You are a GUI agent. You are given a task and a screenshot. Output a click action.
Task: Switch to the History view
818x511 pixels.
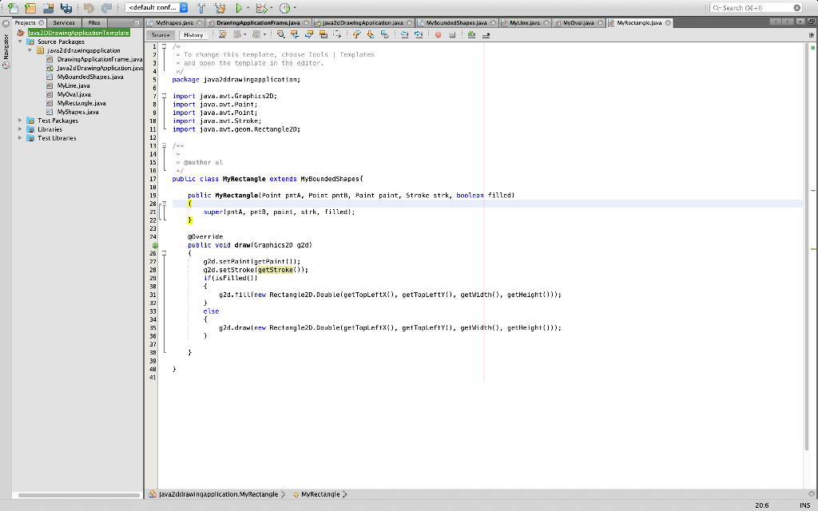click(x=194, y=34)
